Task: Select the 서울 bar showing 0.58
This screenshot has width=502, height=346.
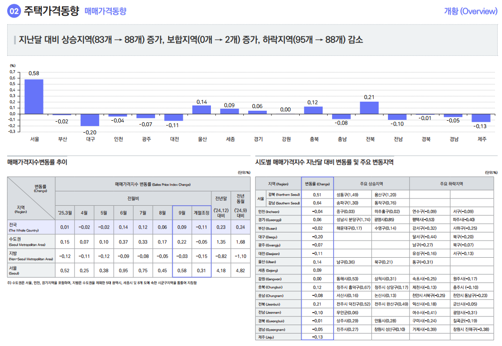Action: pyautogui.click(x=33, y=96)
